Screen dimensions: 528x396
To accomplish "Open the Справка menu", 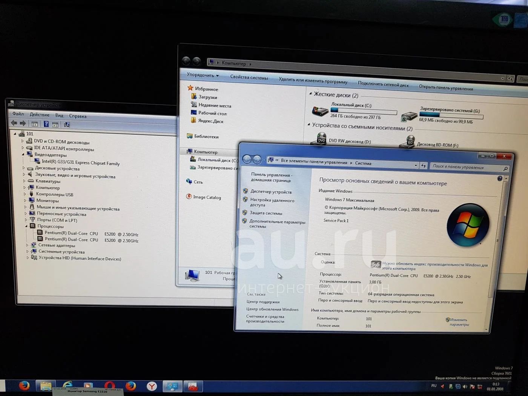I will click(78, 116).
